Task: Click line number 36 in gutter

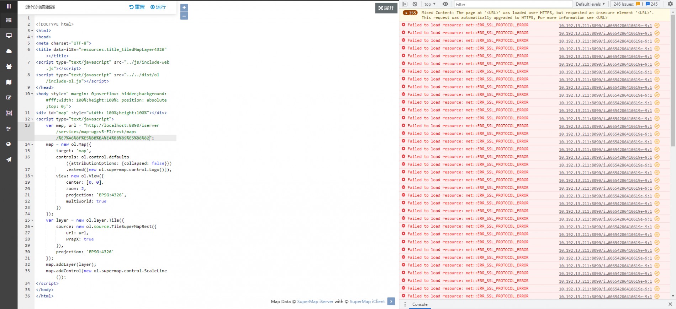Action: click(x=27, y=296)
